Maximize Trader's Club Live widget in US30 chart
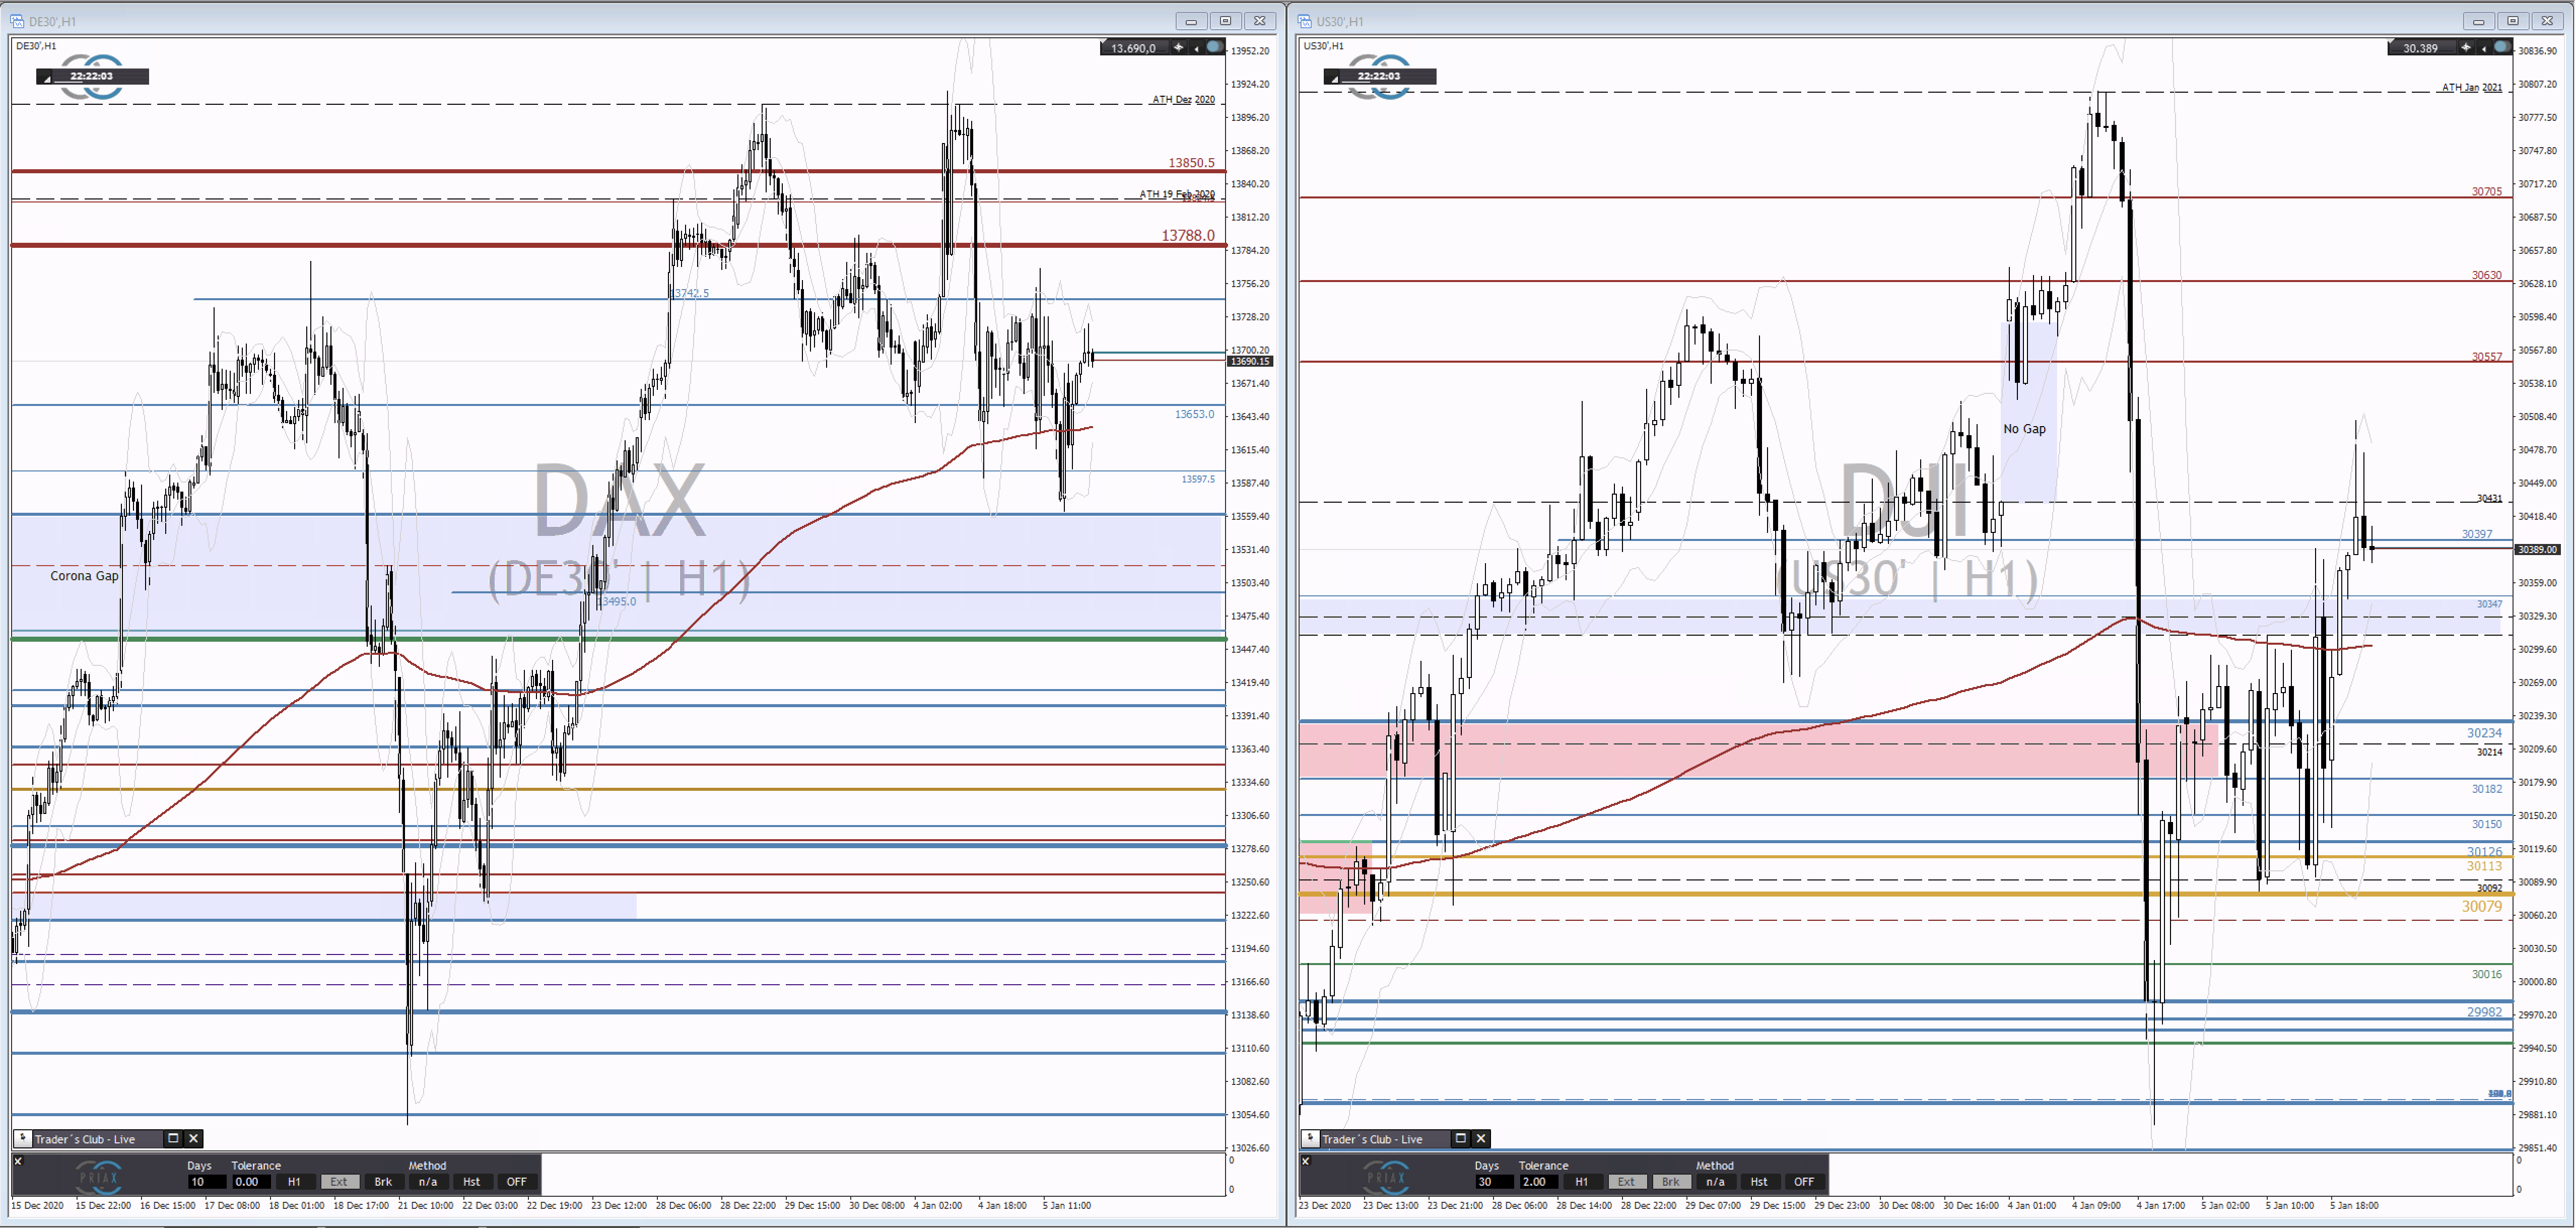The width and height of the screenshot is (2576, 1228). pos(1460,1138)
